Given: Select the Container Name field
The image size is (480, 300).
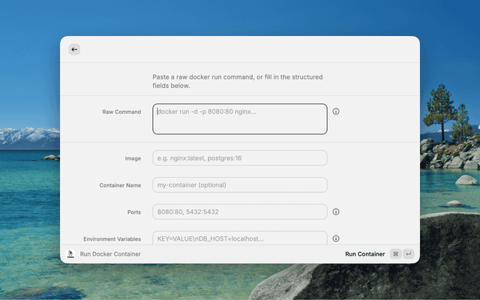Looking at the screenshot, I should pos(240,184).
